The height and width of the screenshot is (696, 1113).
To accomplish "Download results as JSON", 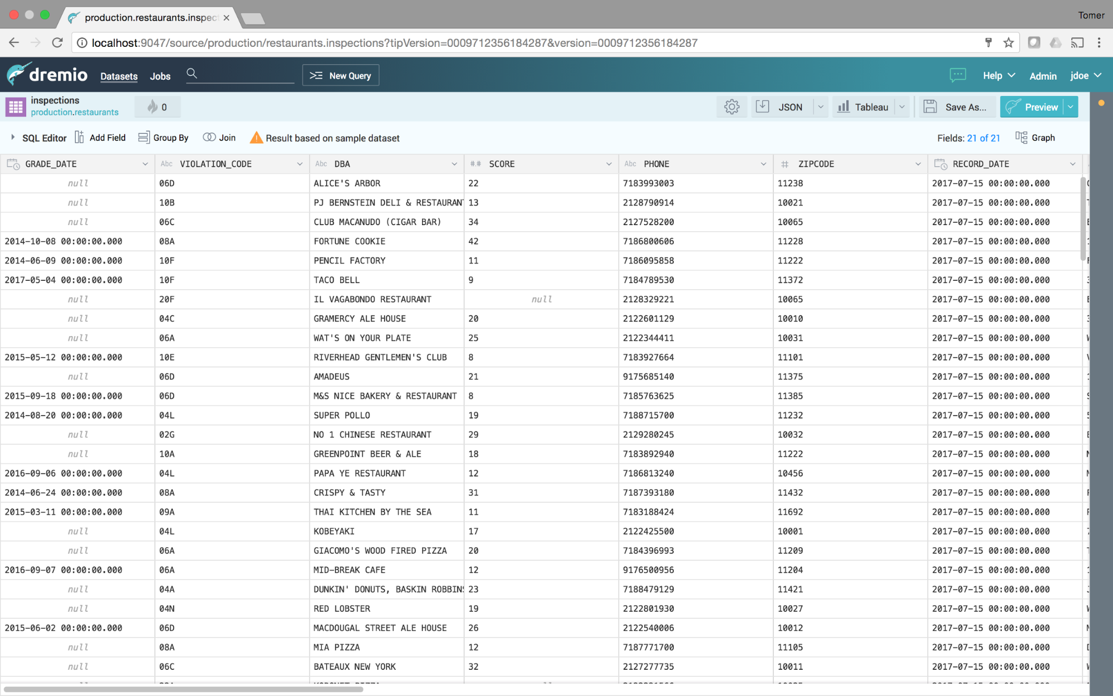I will coord(780,107).
